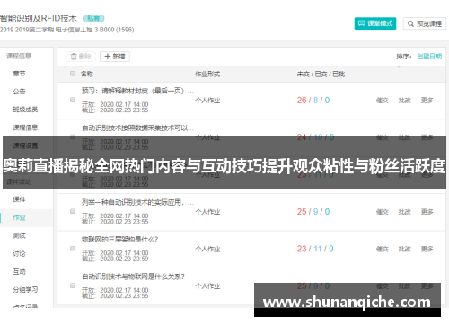
Task: Click 个人作业 in the 物联网的三层架构 row
Action: tap(207, 249)
